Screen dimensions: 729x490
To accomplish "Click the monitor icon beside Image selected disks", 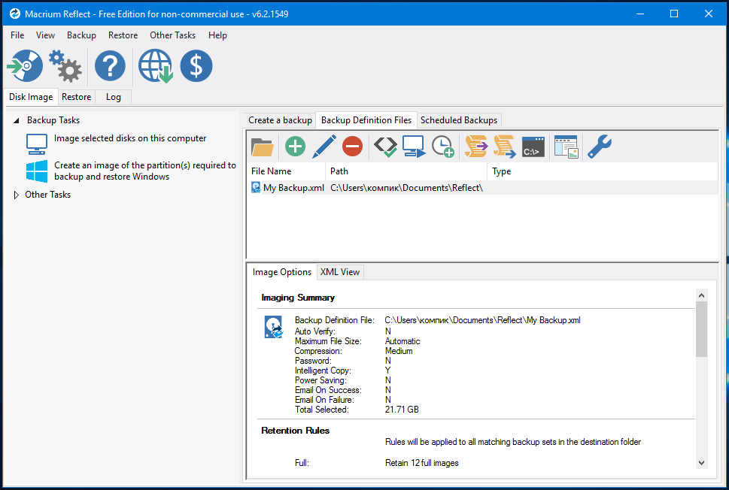I will pyautogui.click(x=37, y=144).
